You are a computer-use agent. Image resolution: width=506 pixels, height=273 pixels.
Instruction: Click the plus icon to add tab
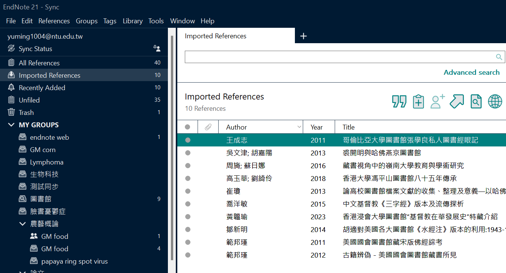pyautogui.click(x=304, y=36)
